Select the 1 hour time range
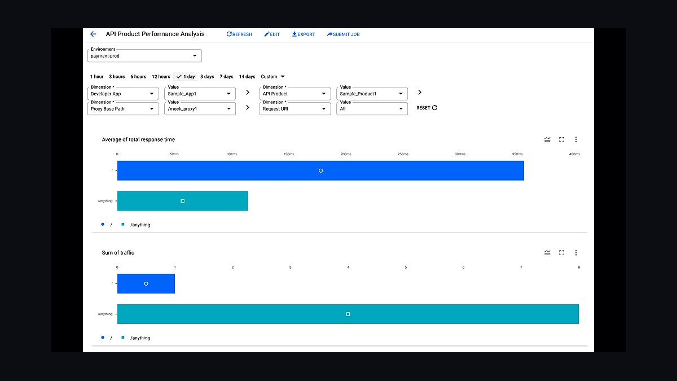677x381 pixels. pyautogui.click(x=97, y=77)
